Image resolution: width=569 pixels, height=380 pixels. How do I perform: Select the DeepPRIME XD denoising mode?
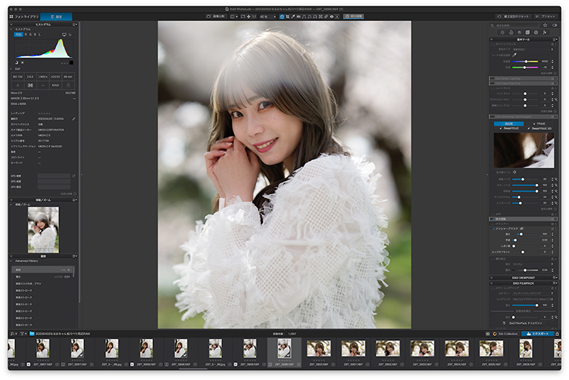[540, 129]
